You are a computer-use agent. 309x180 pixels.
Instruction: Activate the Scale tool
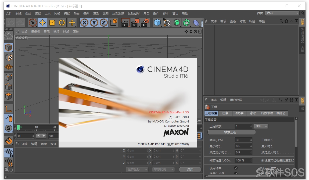pyautogui.click(x=52, y=23)
